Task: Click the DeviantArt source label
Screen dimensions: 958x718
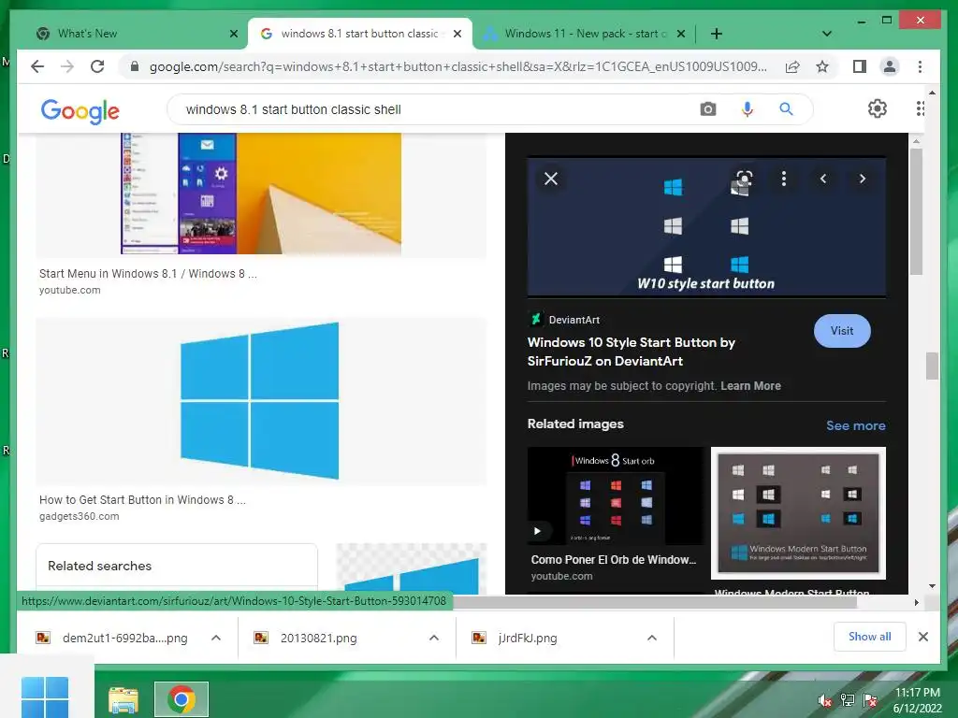Action: pyautogui.click(x=573, y=320)
